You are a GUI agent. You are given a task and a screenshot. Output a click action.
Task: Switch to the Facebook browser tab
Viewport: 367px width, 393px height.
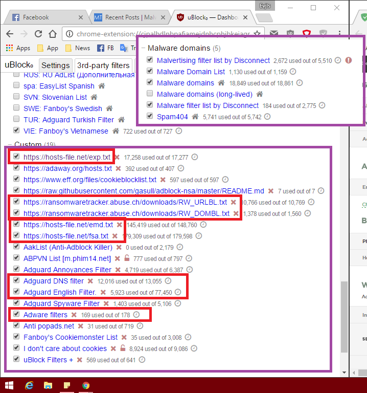point(47,17)
